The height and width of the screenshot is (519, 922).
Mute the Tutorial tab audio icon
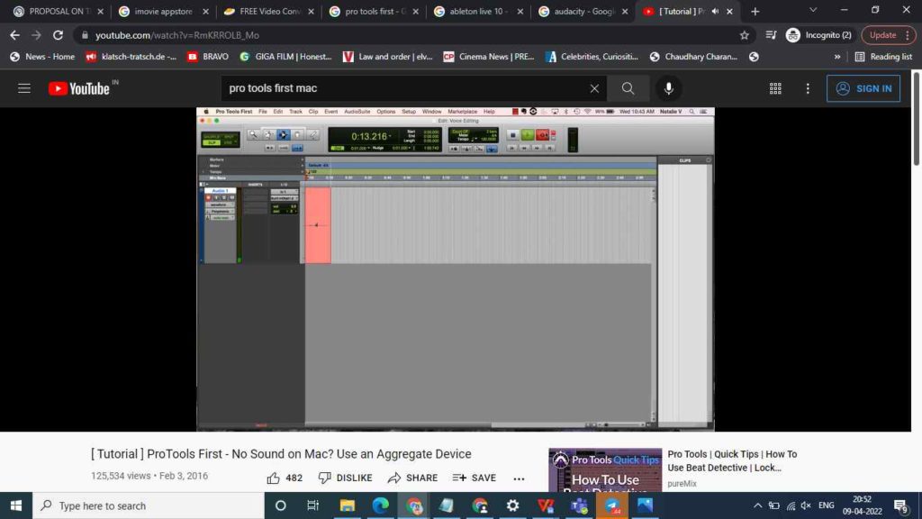click(x=715, y=11)
